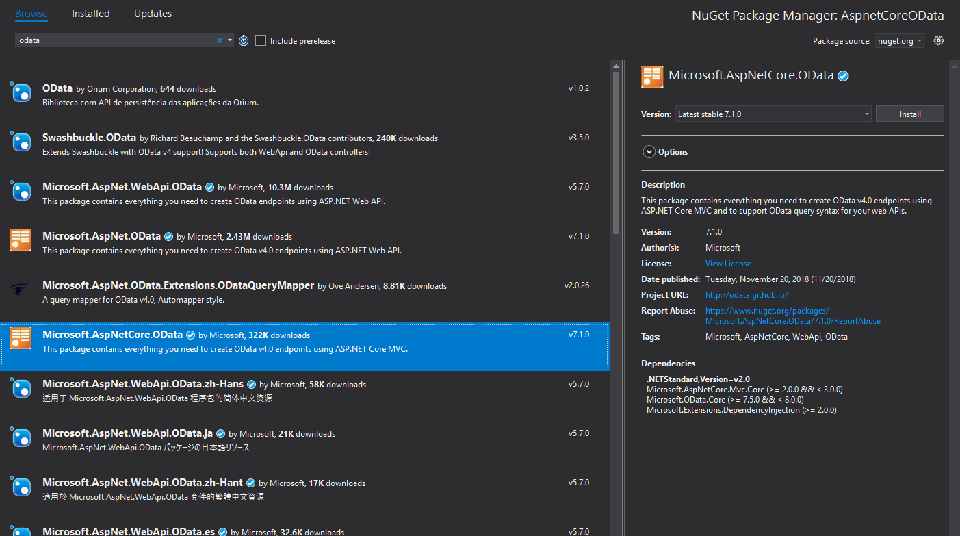
Task: Click verified badge next to Microsoft.AspNet.OData
Action: coord(168,237)
